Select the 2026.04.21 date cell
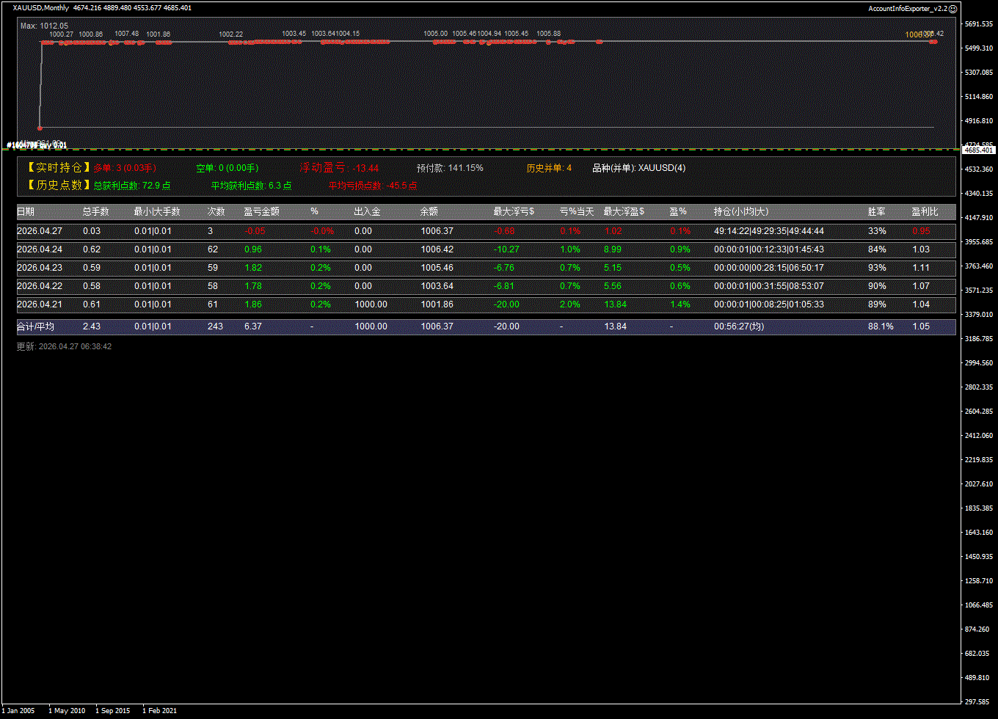This screenshot has height=719, width=998. [x=40, y=304]
